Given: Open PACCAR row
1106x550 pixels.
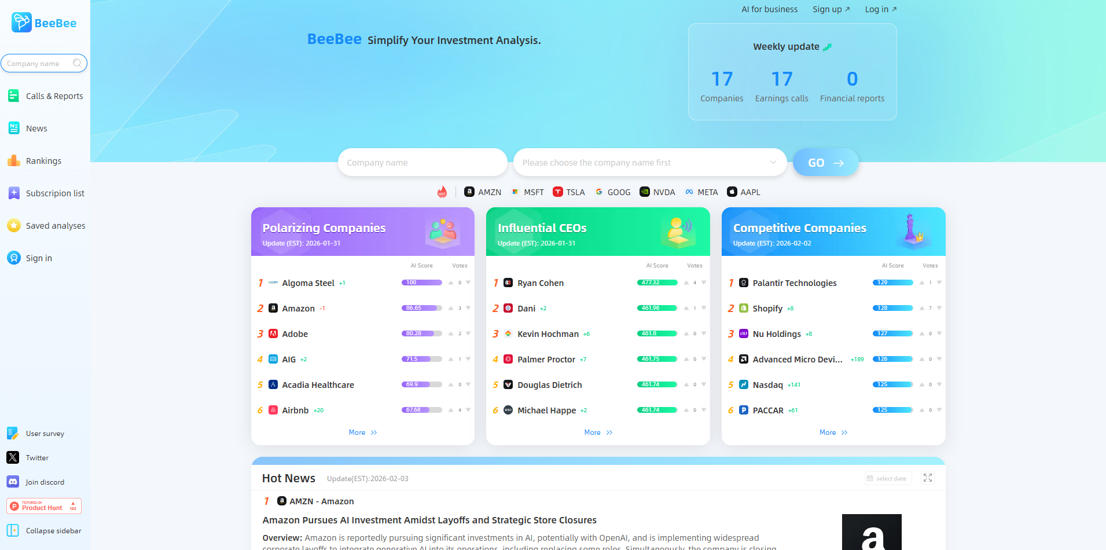Looking at the screenshot, I should pyautogui.click(x=833, y=410).
